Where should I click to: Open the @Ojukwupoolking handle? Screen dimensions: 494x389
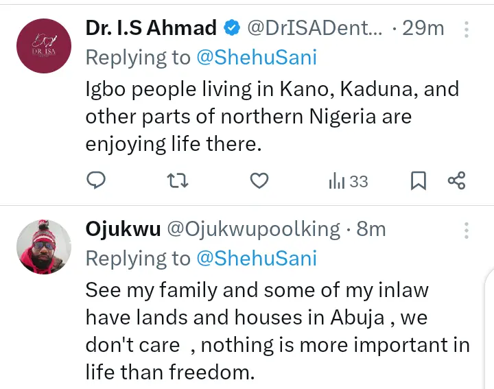click(254, 229)
